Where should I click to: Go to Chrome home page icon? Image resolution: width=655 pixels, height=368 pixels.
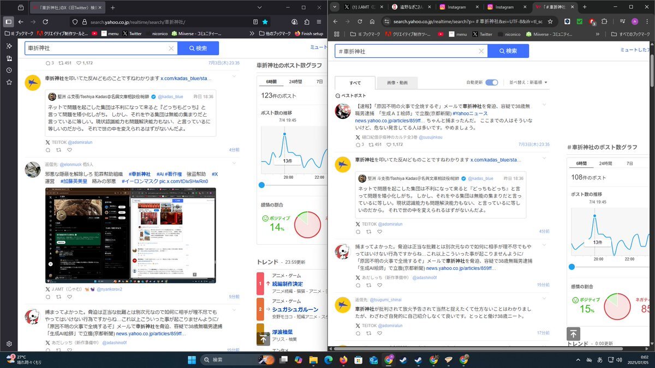click(x=371, y=21)
